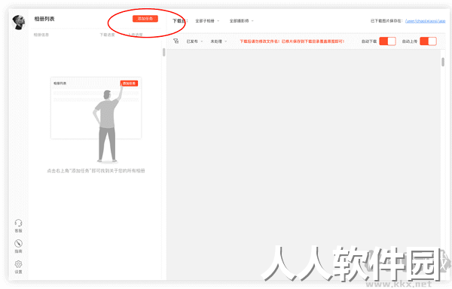Image resolution: width=452 pixels, height=289 pixels.
Task: Click the 相册列表 panel title
Action: coord(44,19)
